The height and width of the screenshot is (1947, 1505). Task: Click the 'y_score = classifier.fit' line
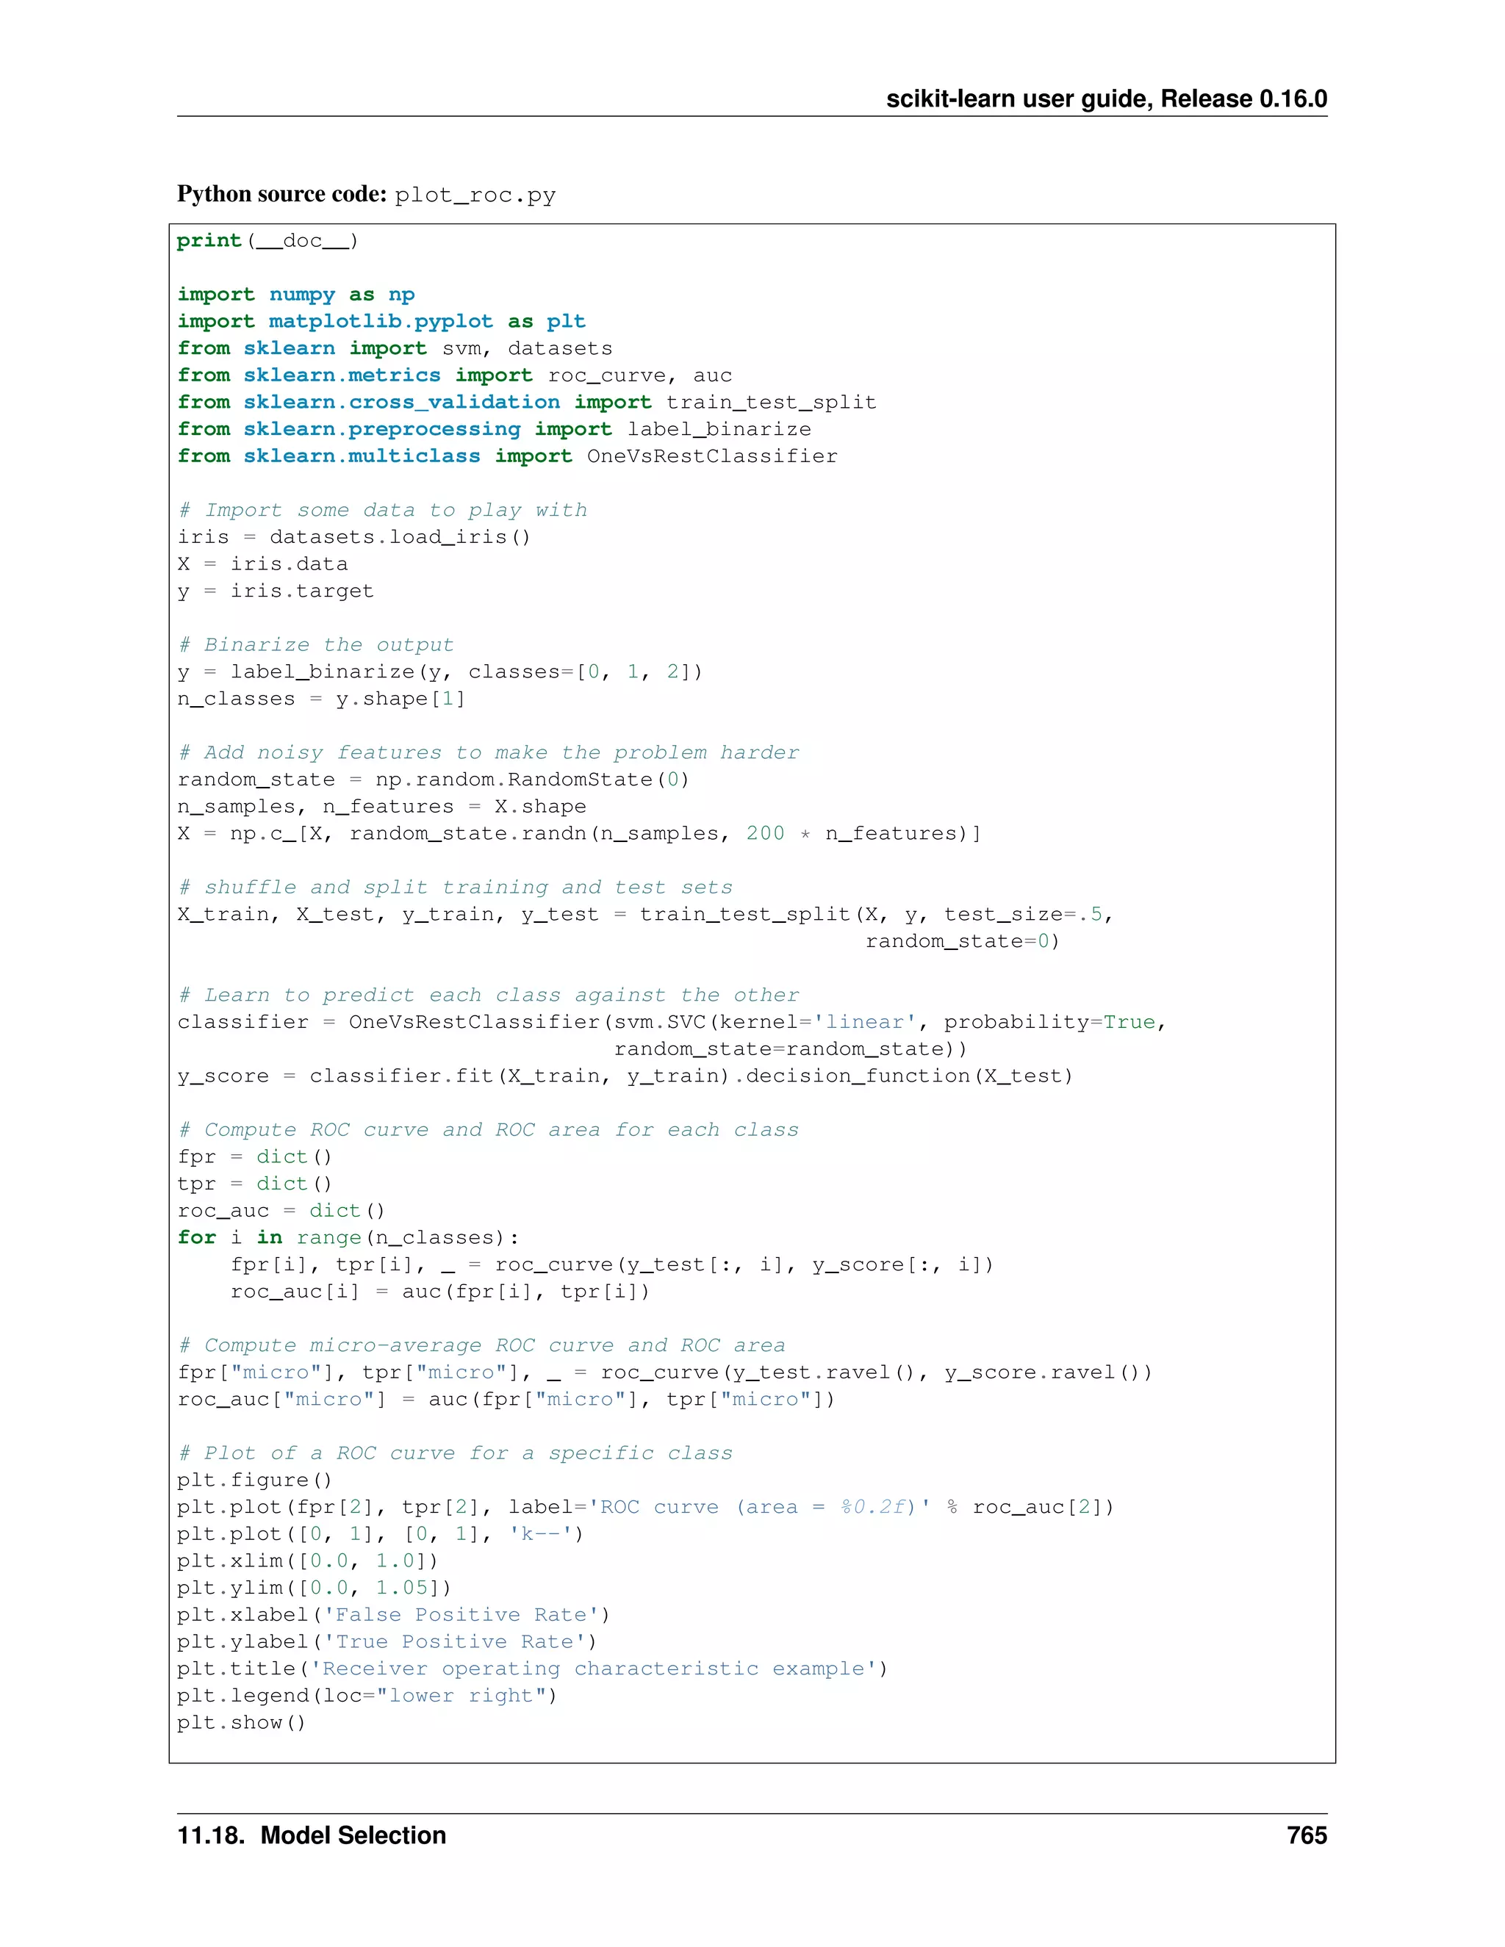[625, 1076]
